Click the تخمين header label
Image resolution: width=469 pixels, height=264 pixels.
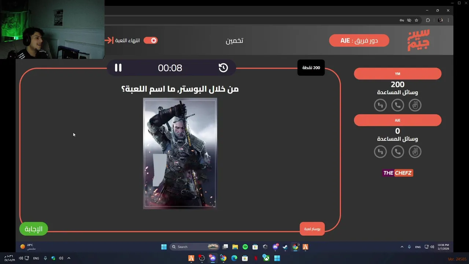[x=234, y=40]
